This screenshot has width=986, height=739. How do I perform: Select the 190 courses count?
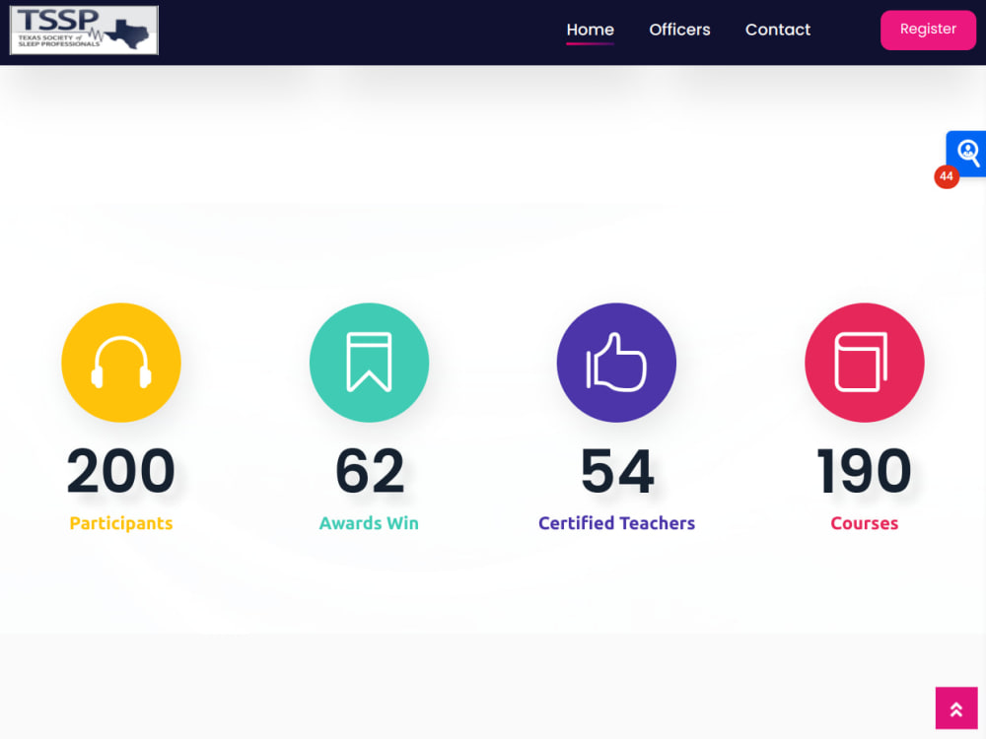[864, 471]
